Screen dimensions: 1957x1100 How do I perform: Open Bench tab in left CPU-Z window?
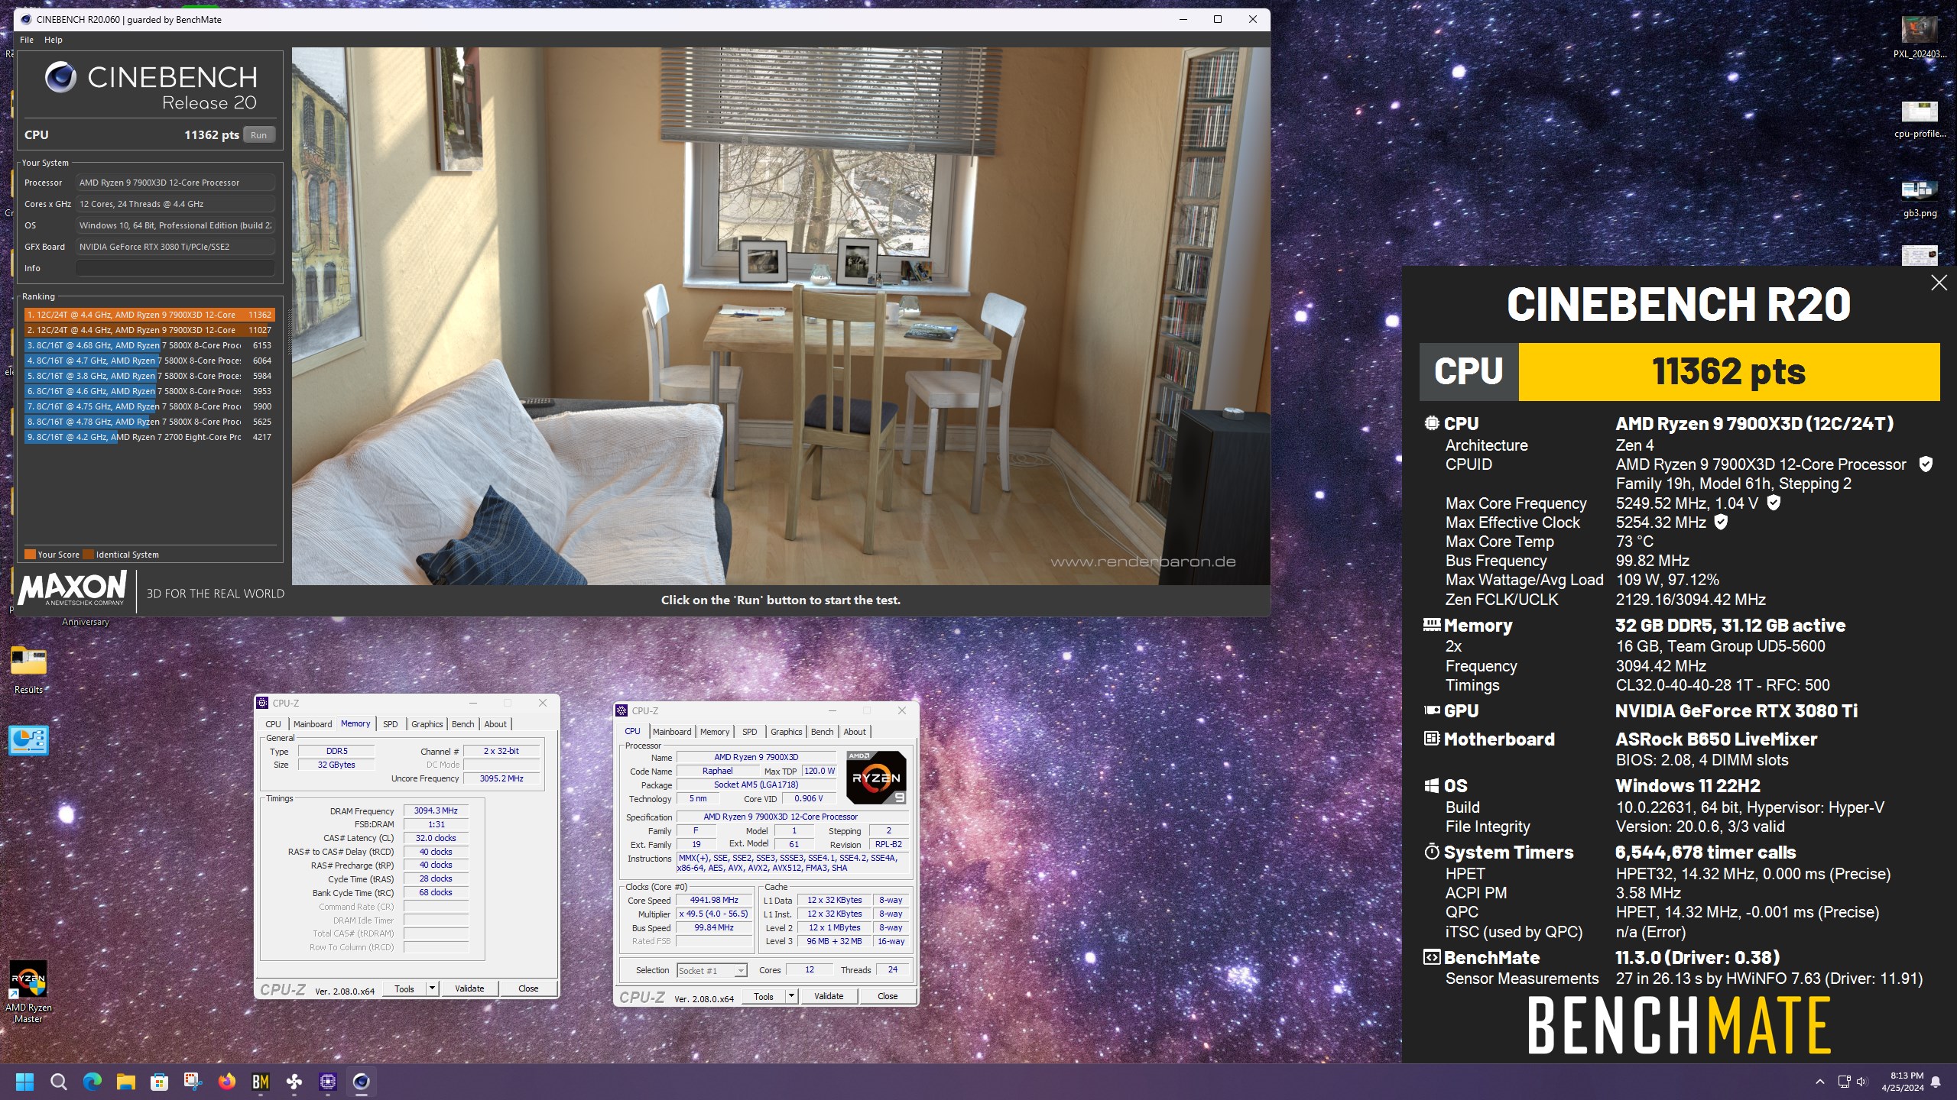[462, 724]
